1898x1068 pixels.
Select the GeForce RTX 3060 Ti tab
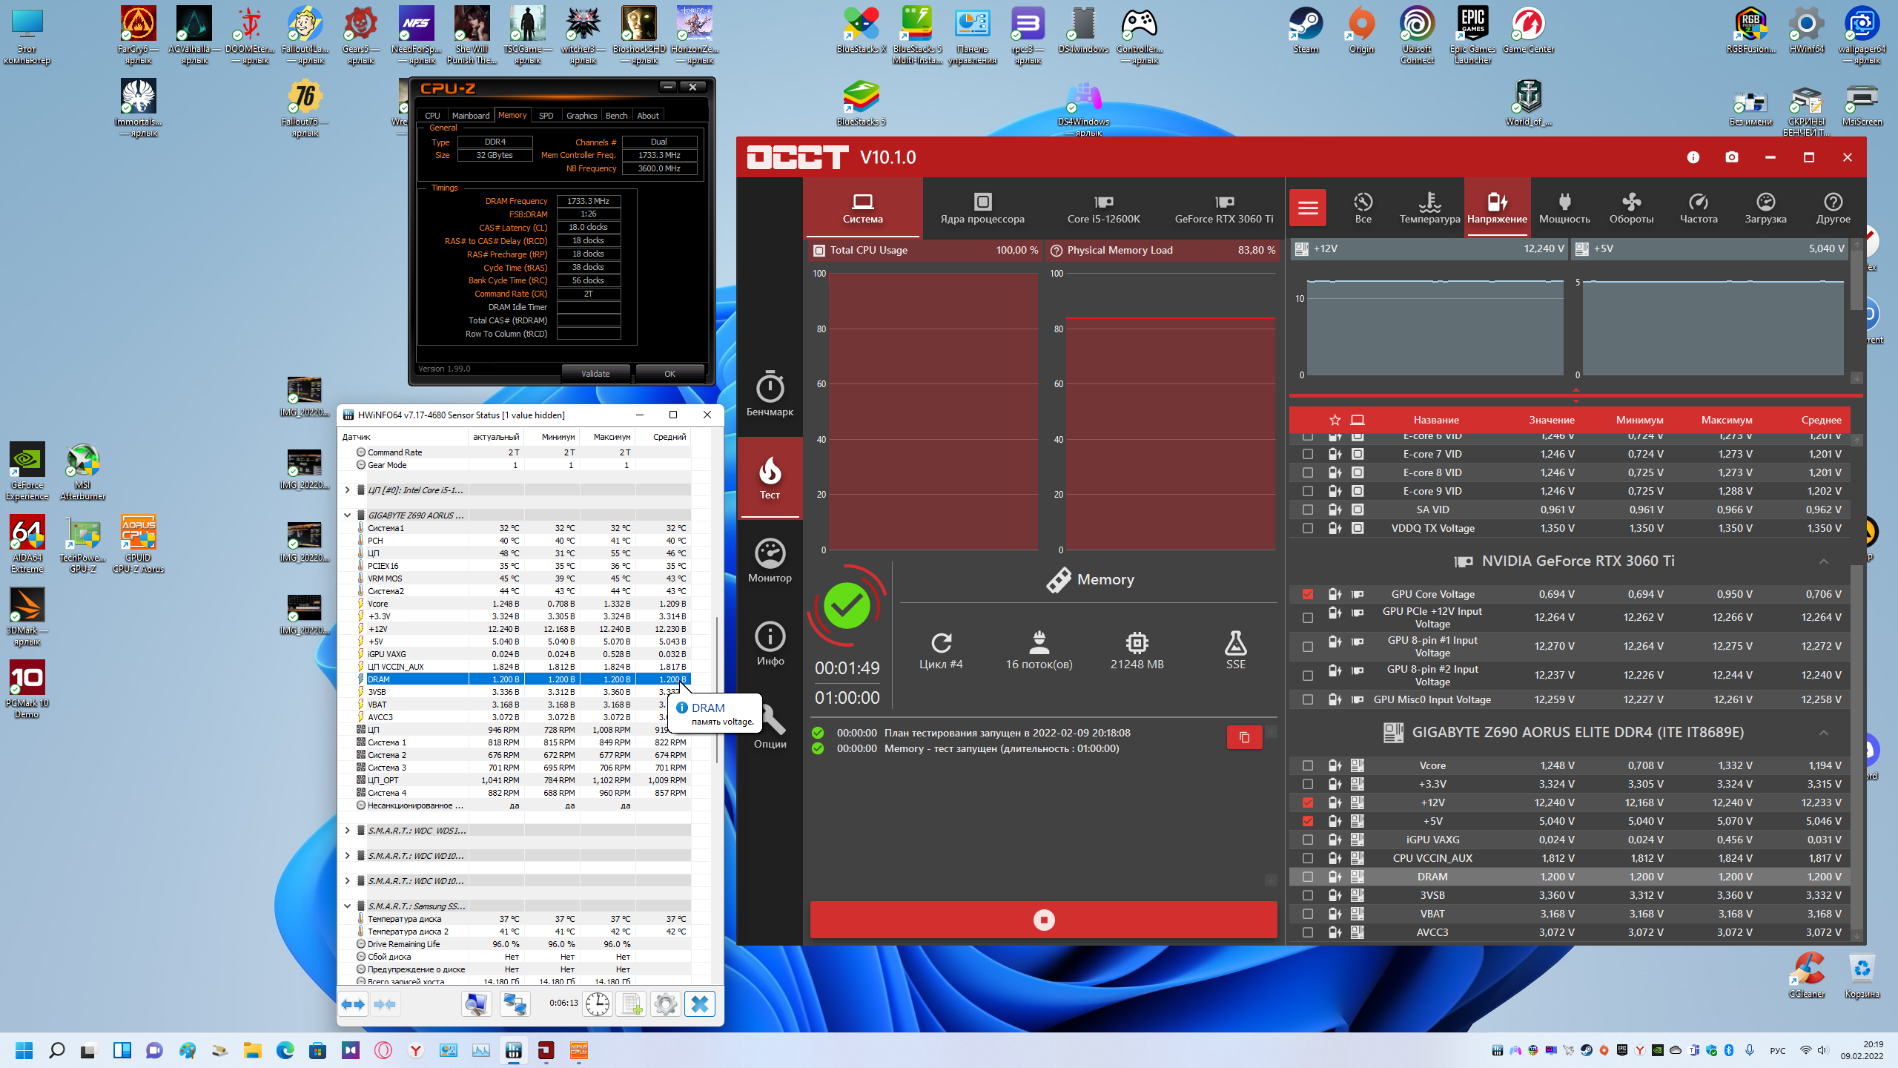tap(1223, 208)
